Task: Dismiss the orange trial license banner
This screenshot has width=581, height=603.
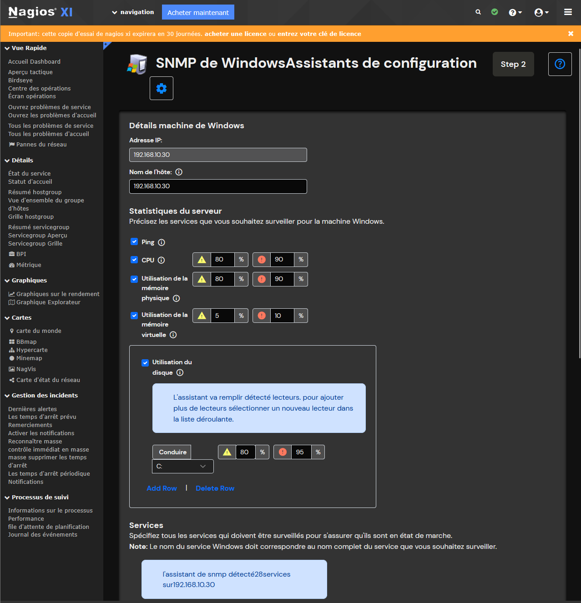Action: [x=571, y=34]
